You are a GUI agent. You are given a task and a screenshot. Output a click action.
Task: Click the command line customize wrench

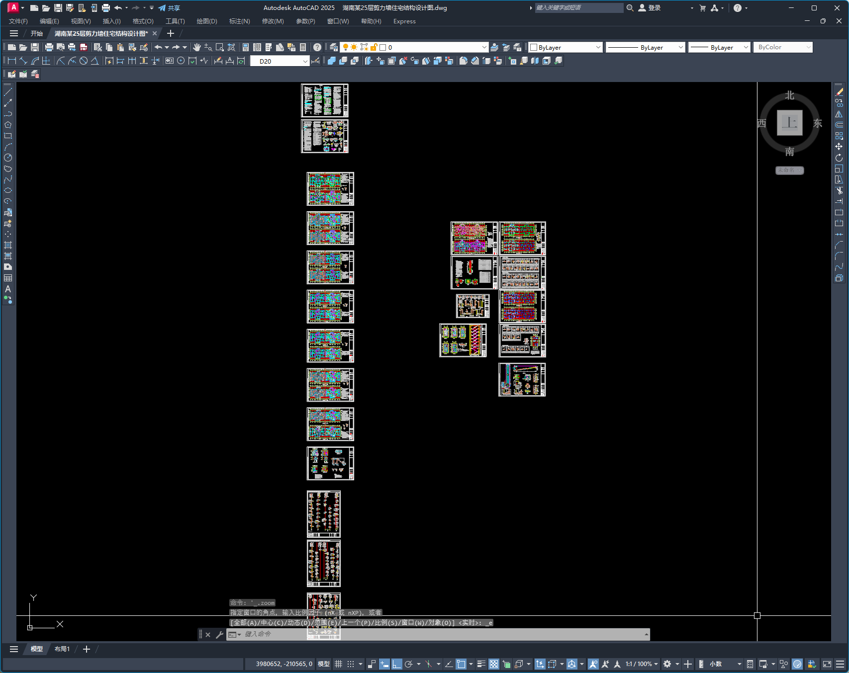pos(219,635)
